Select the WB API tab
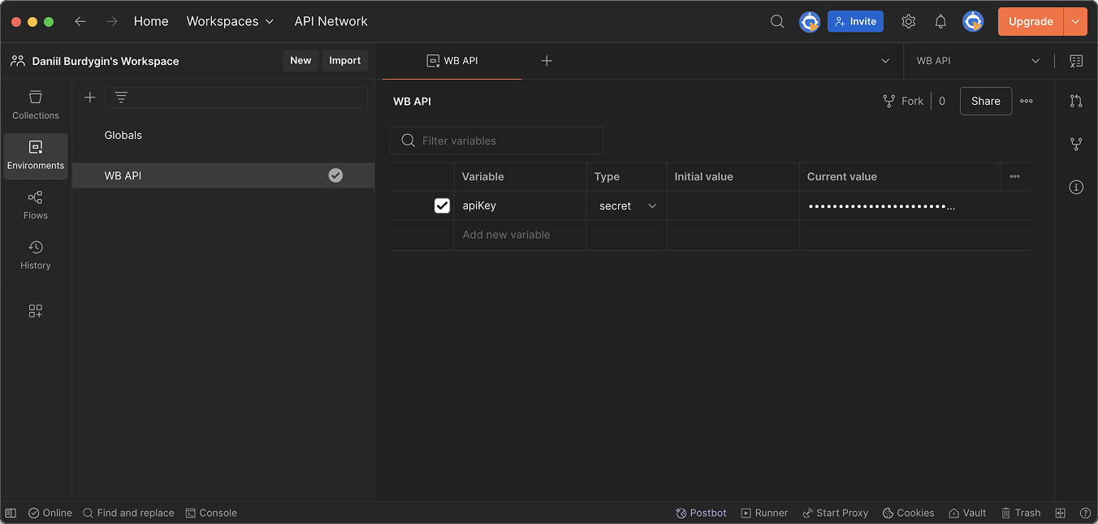Screen dimensions: 1098x524 [x=452, y=60]
